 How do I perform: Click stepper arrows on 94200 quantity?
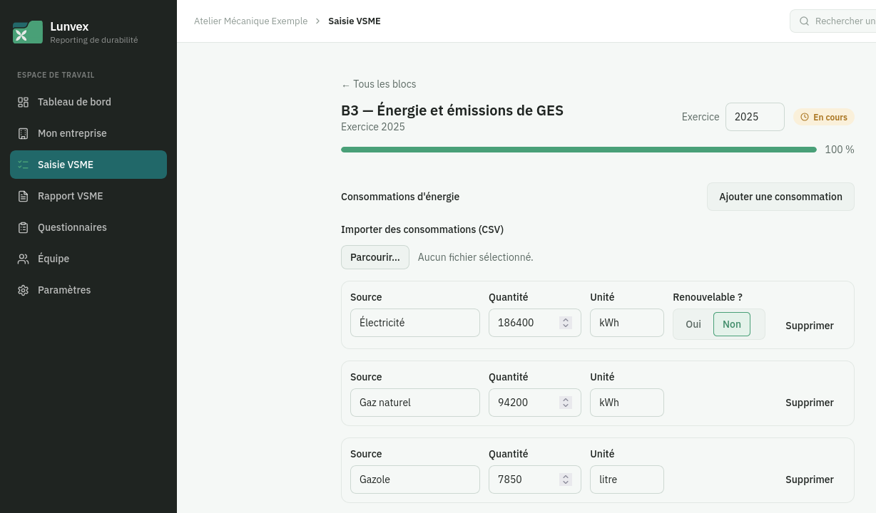coord(566,403)
